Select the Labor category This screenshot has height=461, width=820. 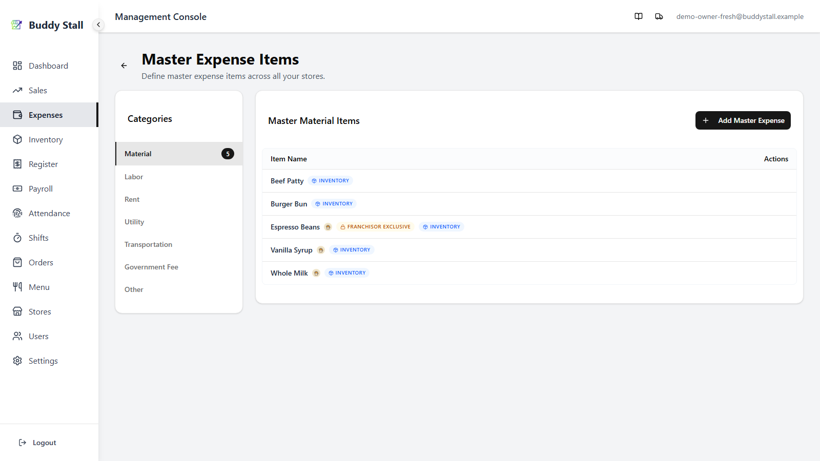pyautogui.click(x=179, y=177)
